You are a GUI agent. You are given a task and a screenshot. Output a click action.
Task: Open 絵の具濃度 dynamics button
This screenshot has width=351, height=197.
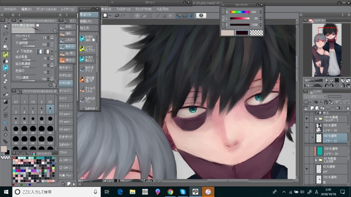[52, 65]
